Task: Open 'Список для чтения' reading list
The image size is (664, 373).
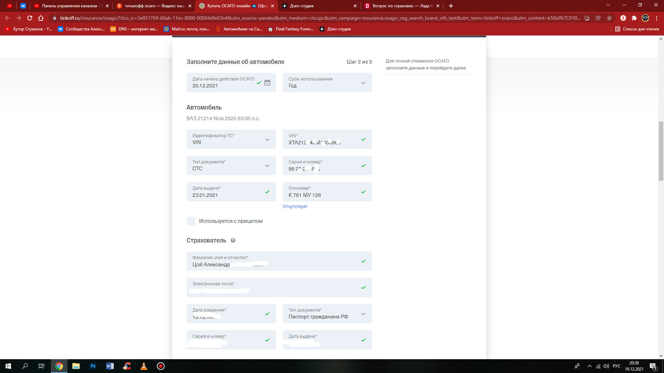Action: [x=637, y=29]
